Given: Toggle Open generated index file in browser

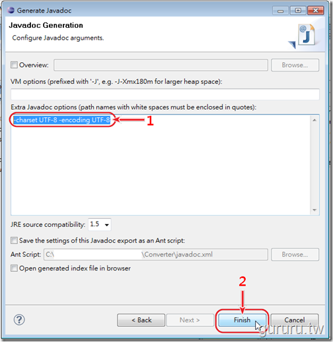Looking at the screenshot, I should 14,269.
